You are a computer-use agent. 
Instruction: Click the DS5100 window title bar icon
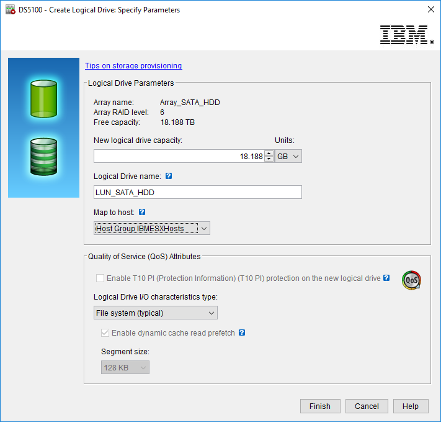10,9
